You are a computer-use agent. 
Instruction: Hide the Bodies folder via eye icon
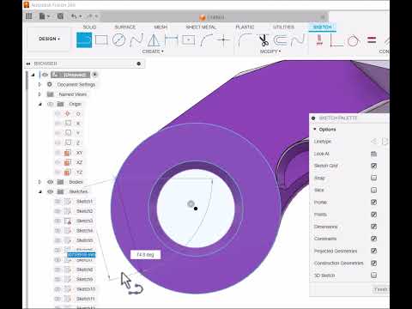tap(51, 182)
